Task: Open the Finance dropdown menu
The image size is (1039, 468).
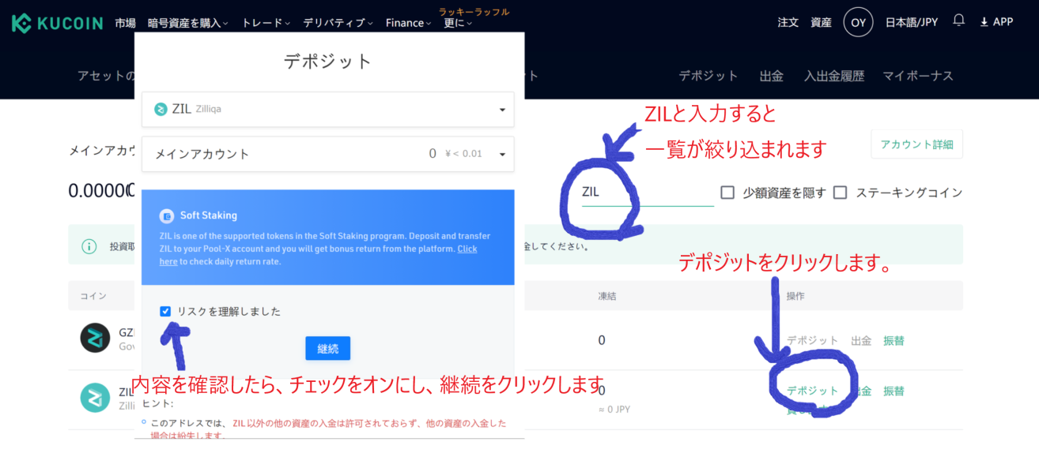Action: tap(409, 23)
